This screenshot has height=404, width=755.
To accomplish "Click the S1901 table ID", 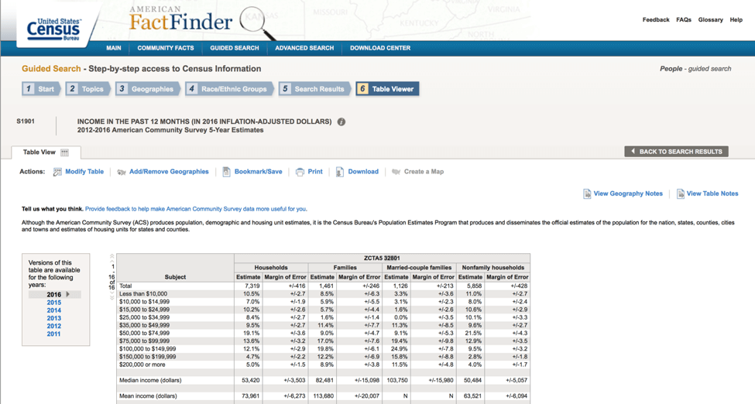I will coord(26,122).
